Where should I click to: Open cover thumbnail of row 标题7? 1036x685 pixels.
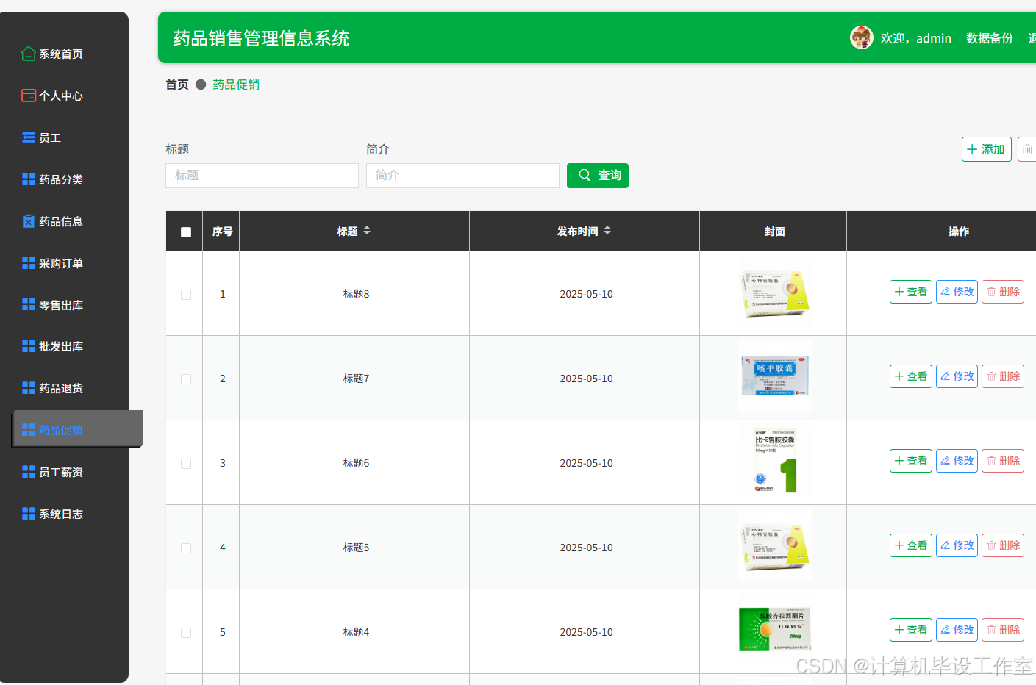[x=774, y=376]
